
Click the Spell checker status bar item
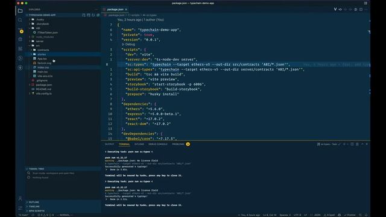(x=330, y=215)
